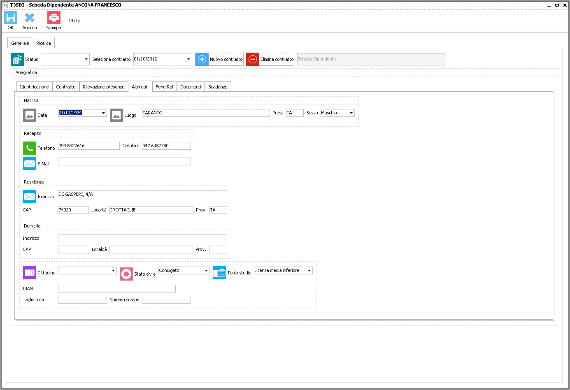Click the empty Domicilio Prov. field
This screenshot has width=570, height=390.
218,249
